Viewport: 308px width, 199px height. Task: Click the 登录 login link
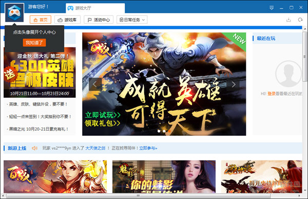click(x=272, y=94)
